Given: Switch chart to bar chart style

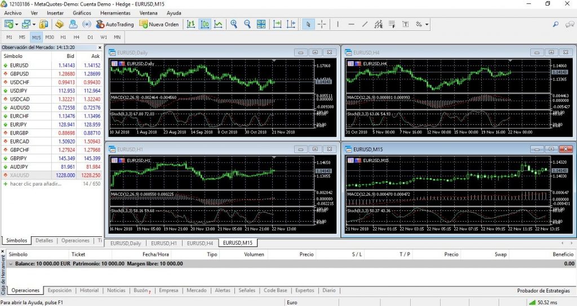Looking at the screenshot, I should [x=192, y=24].
